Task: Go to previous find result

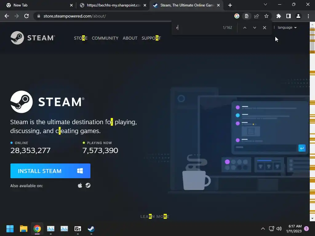Action: pyautogui.click(x=245, y=28)
